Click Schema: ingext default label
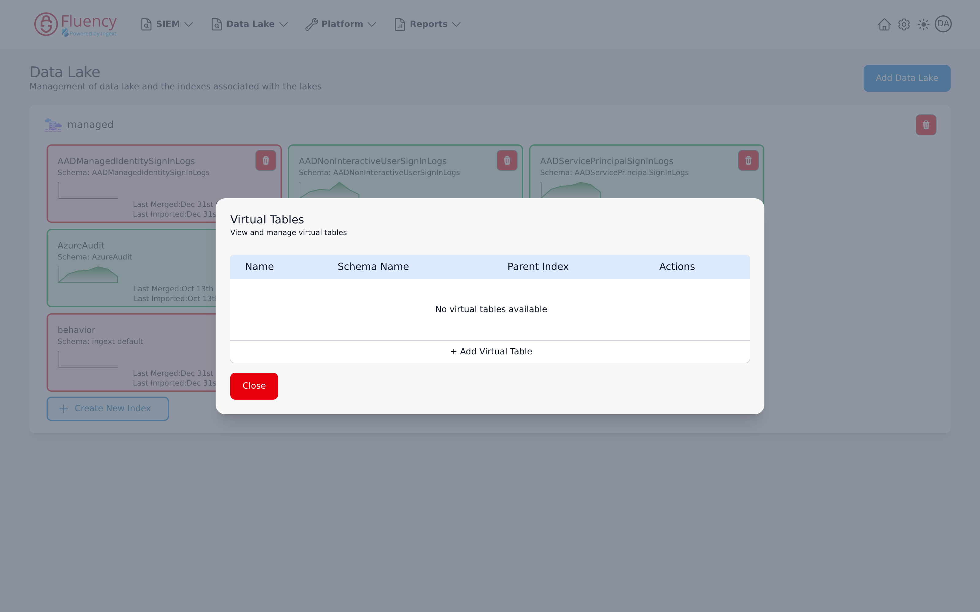980x612 pixels. click(x=100, y=341)
